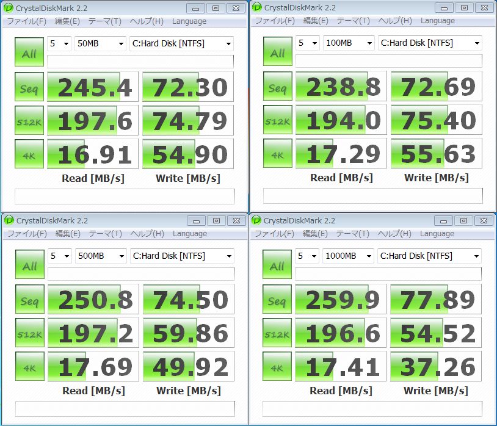
Task: Minimize the 100MB CrystalDiskMark window
Action: (444, 8)
